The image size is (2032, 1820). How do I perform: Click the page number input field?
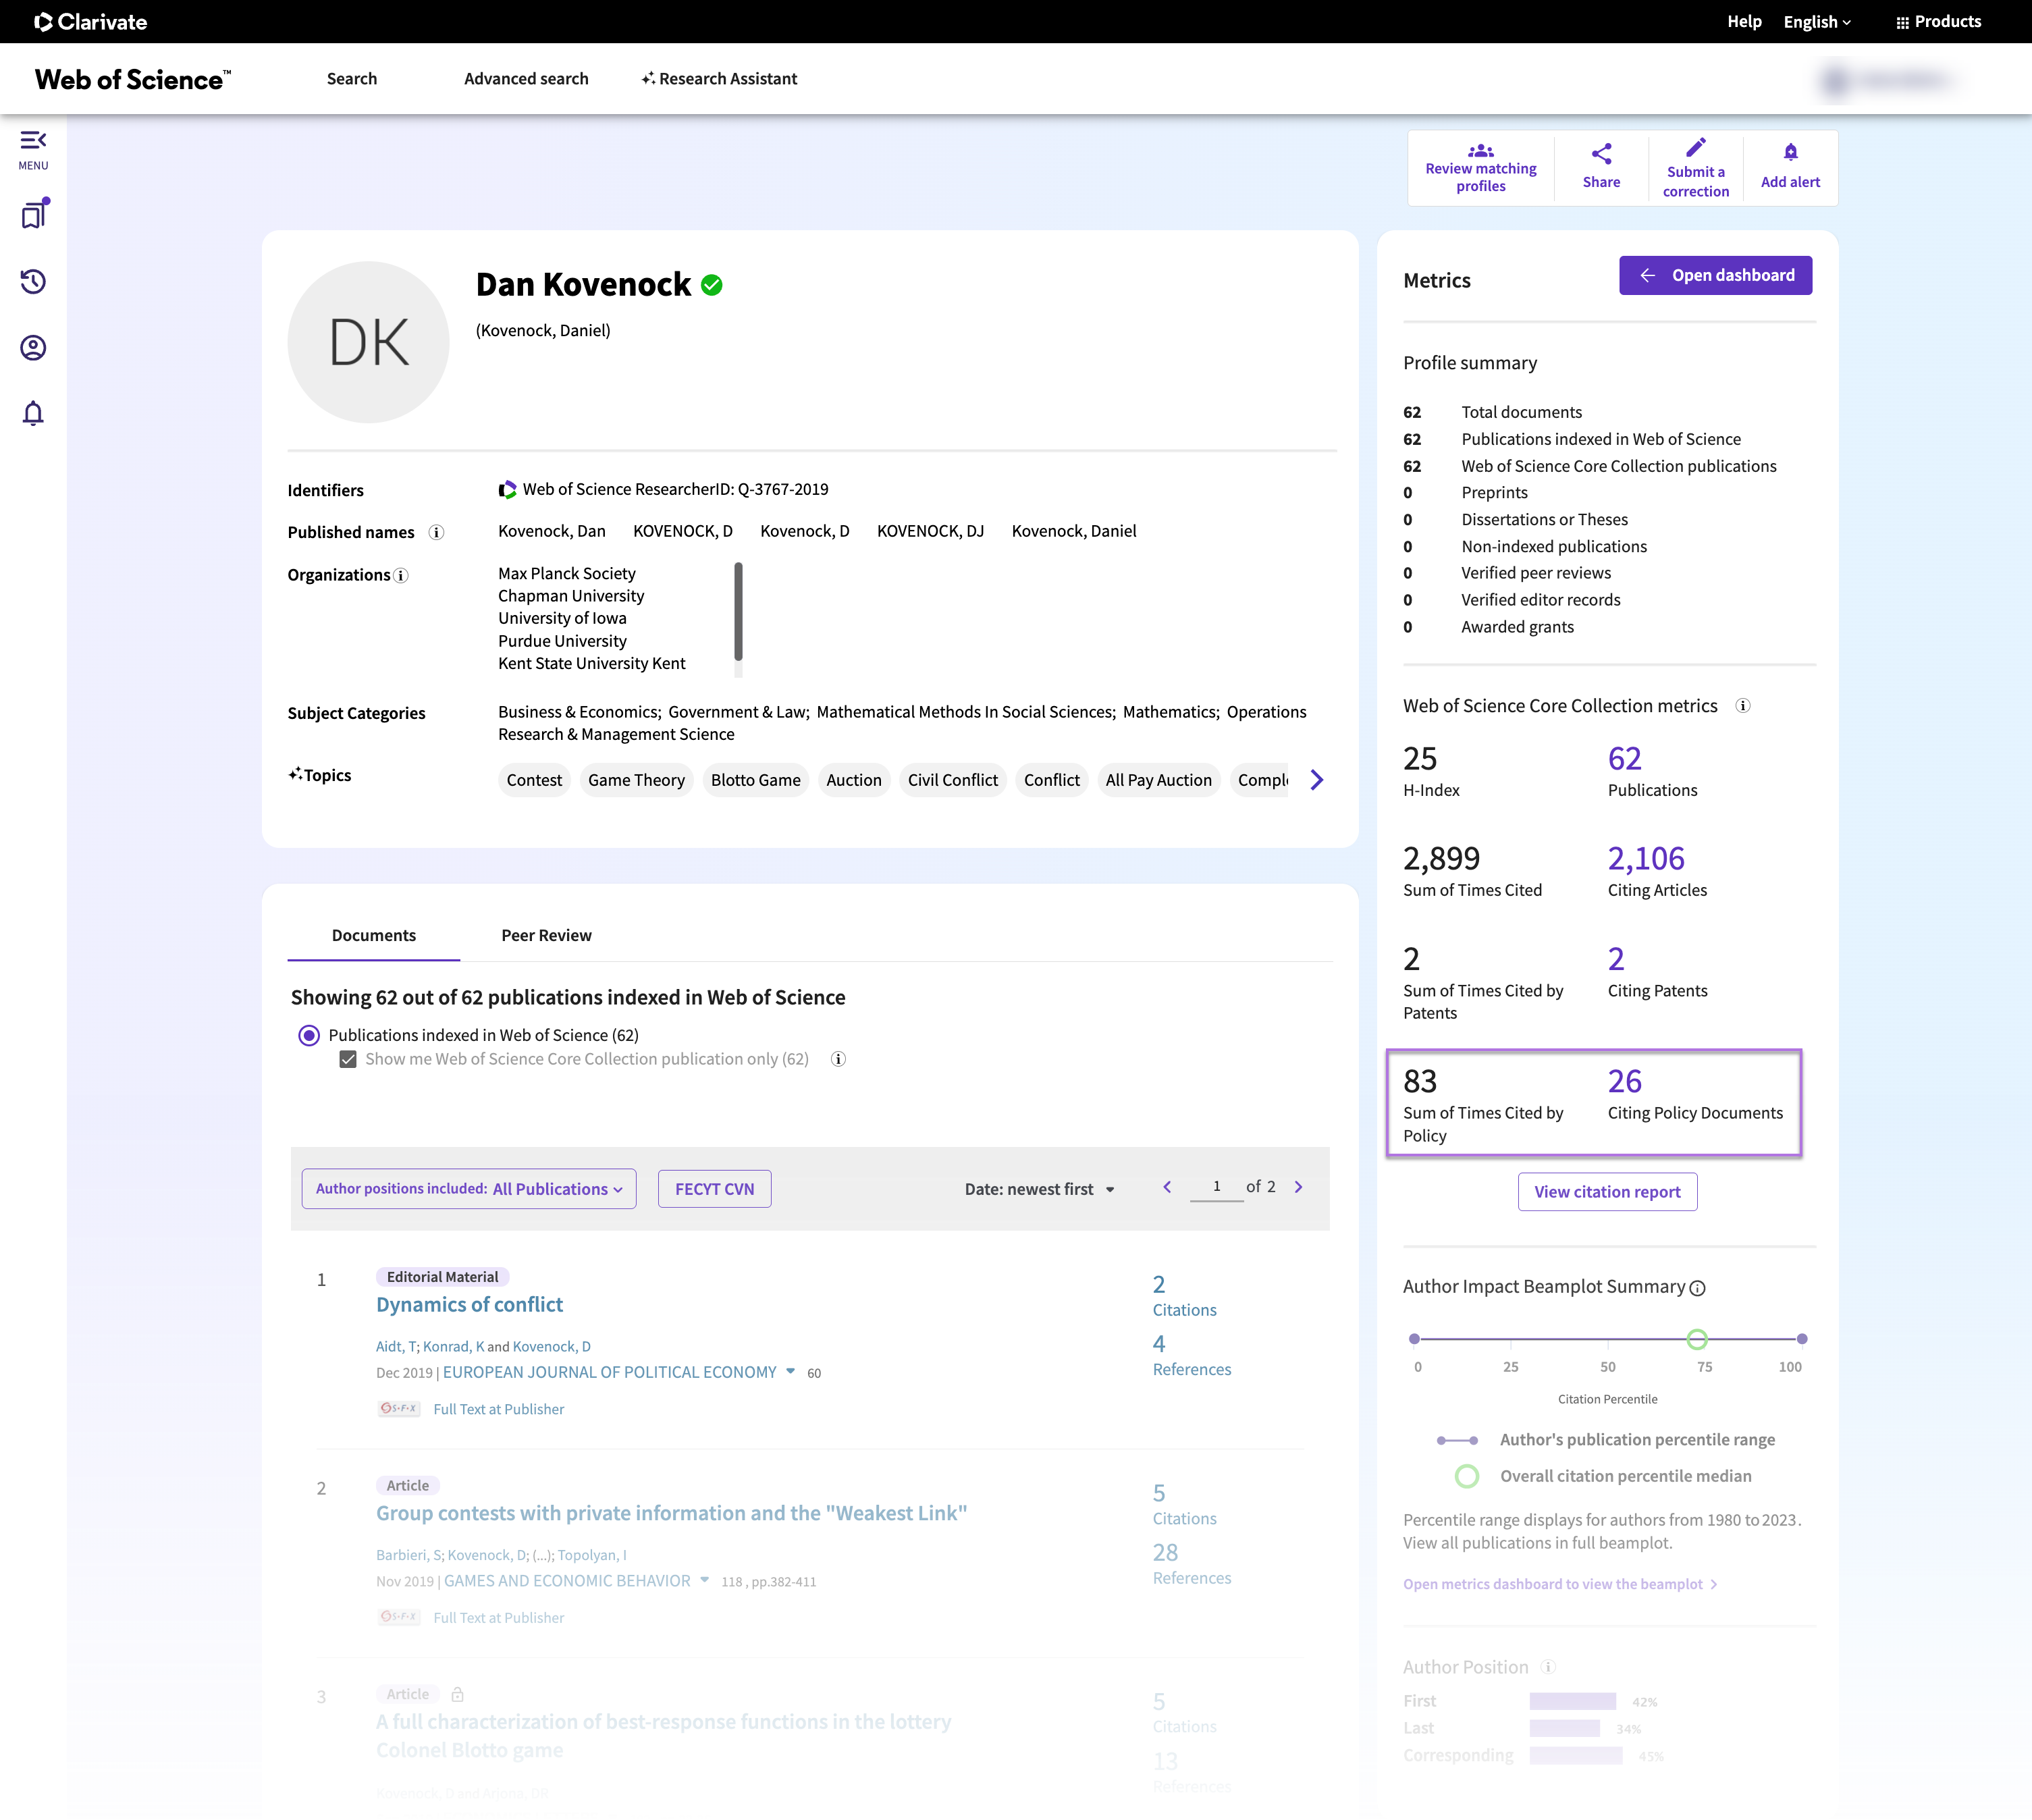coord(1216,1187)
